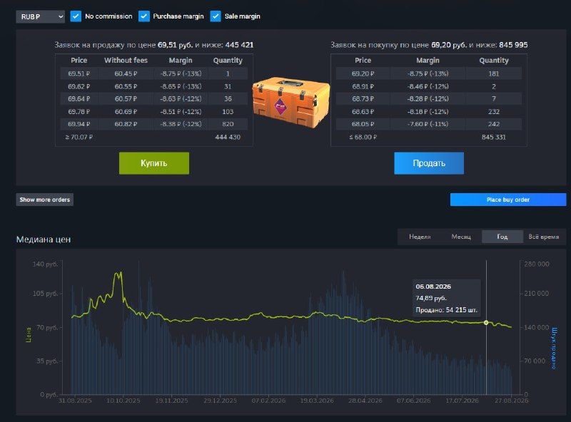Switch the chart to Неделя tab
571x422 pixels.
(420, 237)
